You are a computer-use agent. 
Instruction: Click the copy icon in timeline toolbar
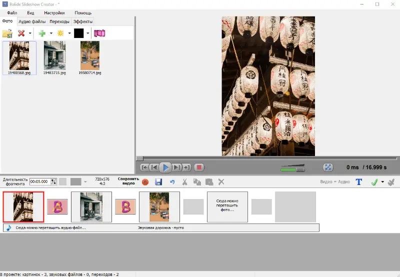click(x=197, y=182)
